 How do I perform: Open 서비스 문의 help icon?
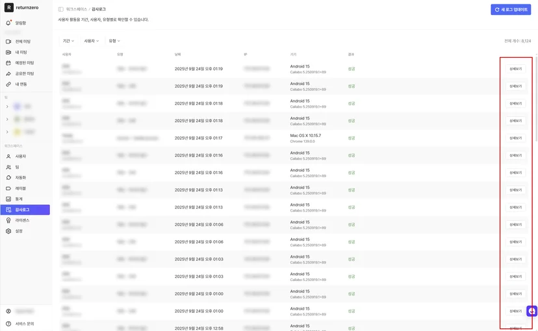point(8,323)
